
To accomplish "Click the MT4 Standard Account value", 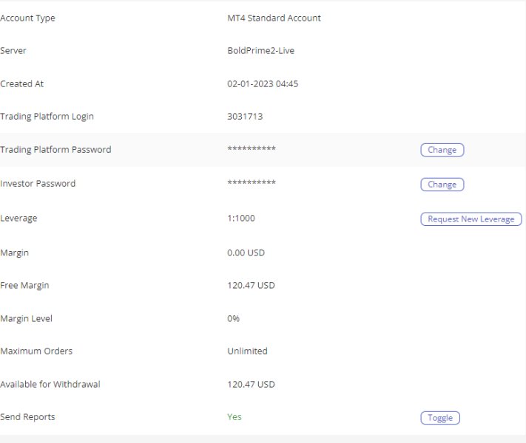I will point(274,18).
